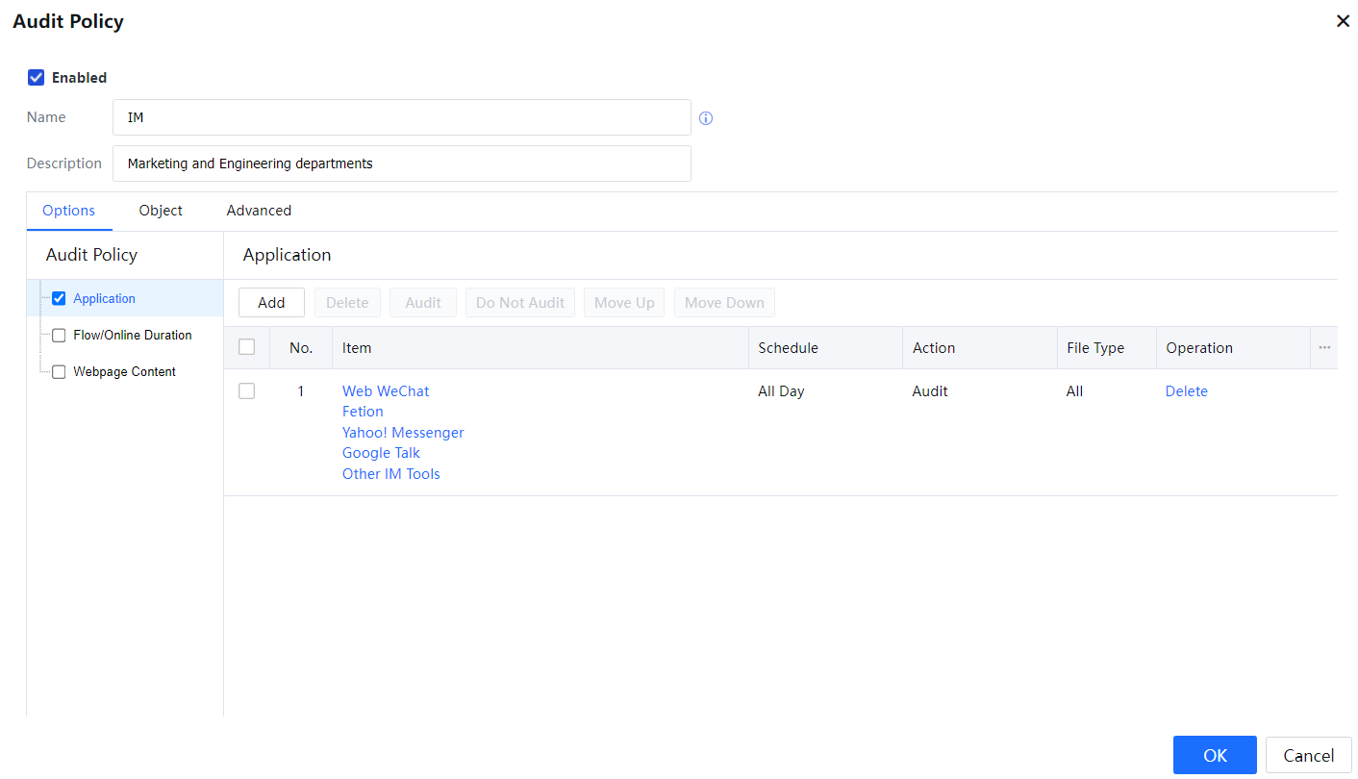The image size is (1358, 779).
Task: Open the Advanced tab
Action: [259, 211]
